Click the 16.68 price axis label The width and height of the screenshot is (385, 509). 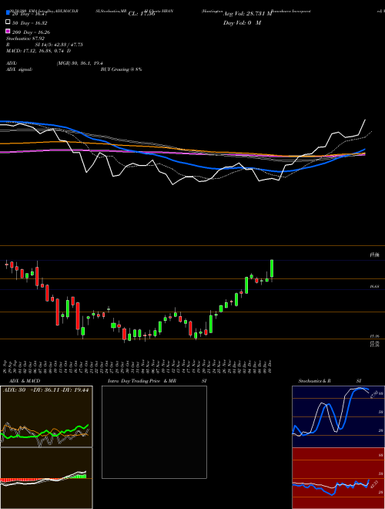(x=375, y=286)
